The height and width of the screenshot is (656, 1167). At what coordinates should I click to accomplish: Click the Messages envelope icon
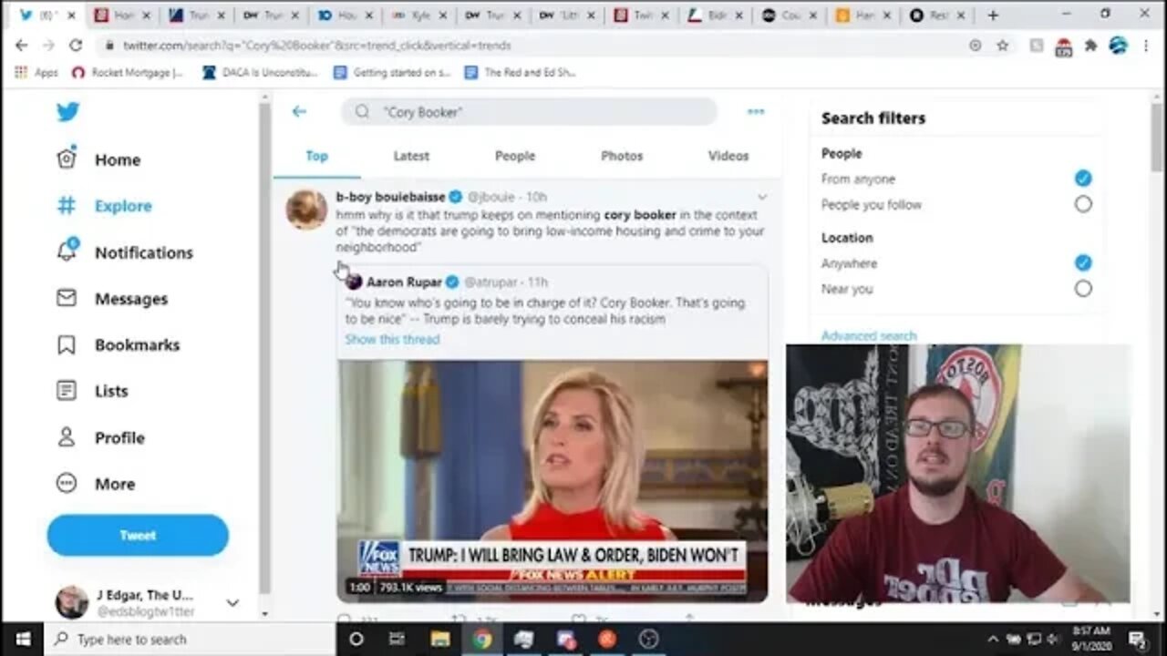[x=67, y=298]
